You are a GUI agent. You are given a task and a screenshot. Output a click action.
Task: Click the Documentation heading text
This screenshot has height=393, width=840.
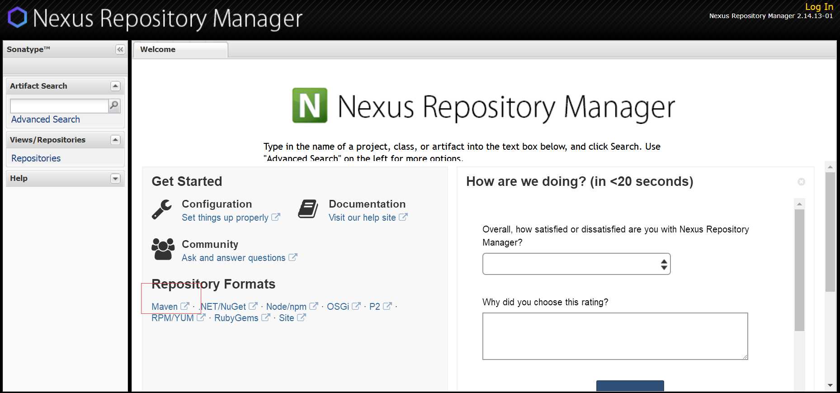367,204
